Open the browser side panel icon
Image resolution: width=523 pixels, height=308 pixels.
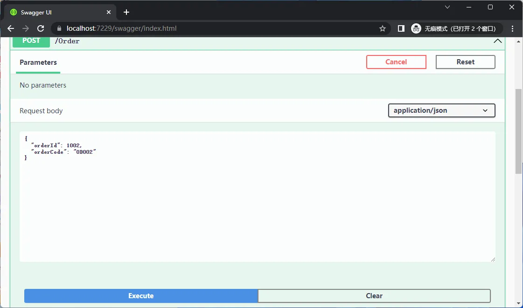click(x=401, y=28)
